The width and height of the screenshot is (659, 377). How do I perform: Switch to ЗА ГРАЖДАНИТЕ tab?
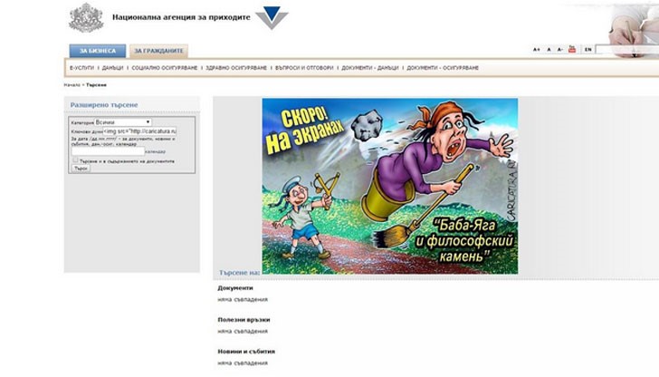[158, 51]
